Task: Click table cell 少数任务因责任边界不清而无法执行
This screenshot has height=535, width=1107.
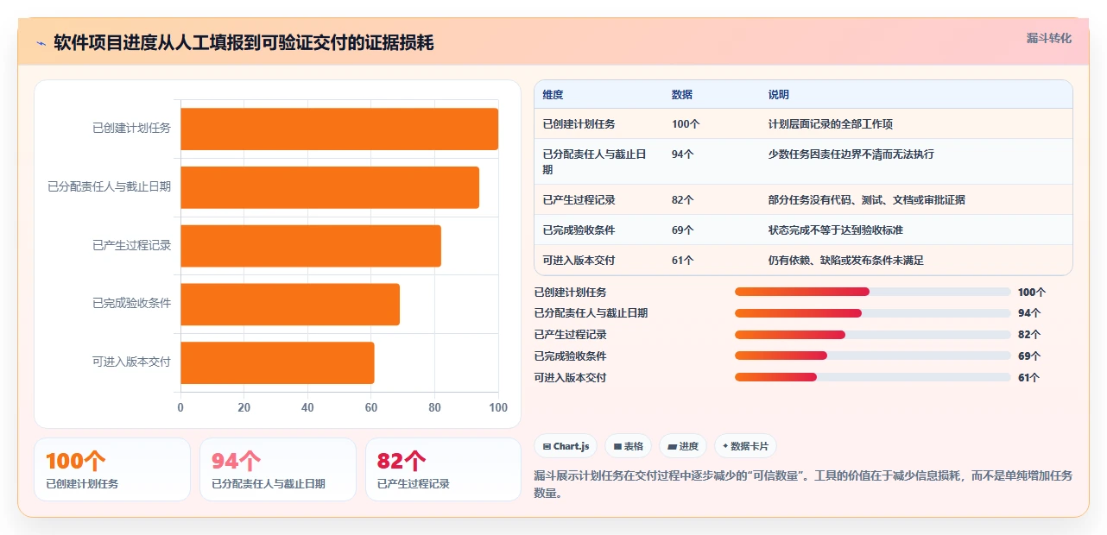Action: click(x=851, y=154)
